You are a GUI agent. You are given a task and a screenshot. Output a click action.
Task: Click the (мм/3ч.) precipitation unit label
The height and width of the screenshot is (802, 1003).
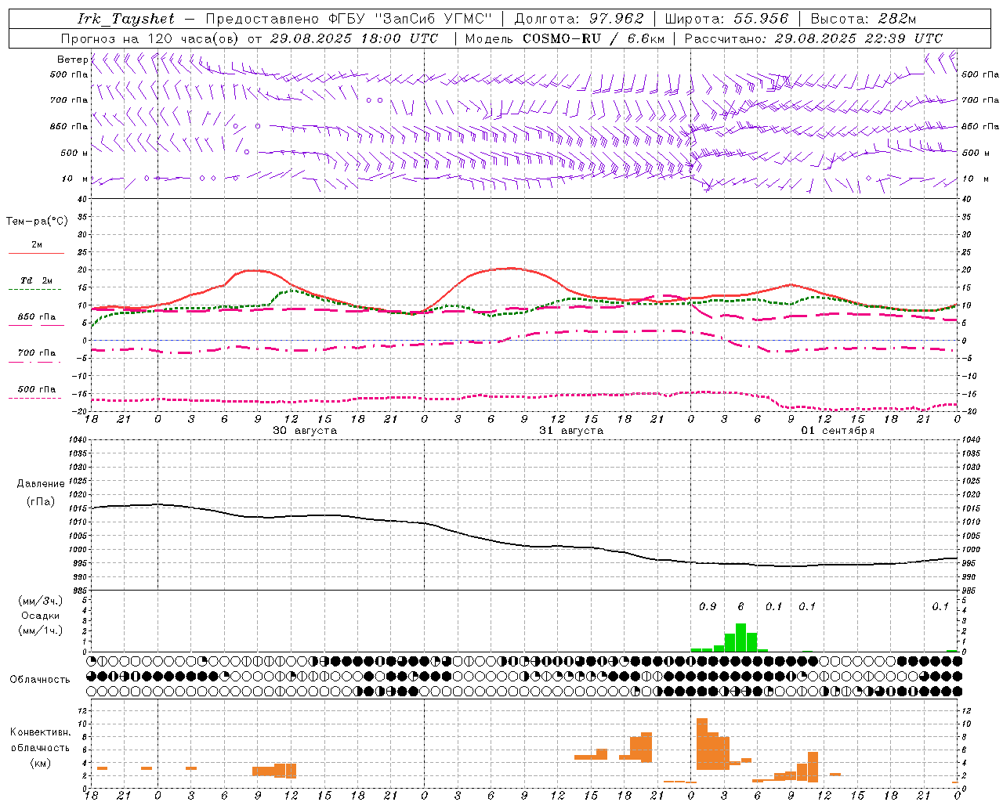coord(41,601)
